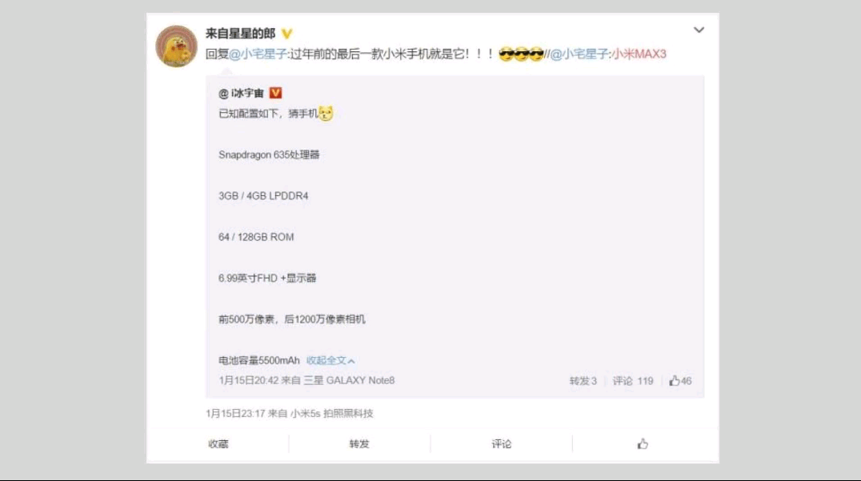
Task: Click the sunglasses emoji row
Action: (x=521, y=54)
